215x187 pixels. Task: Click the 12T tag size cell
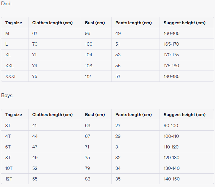click(x=9, y=179)
